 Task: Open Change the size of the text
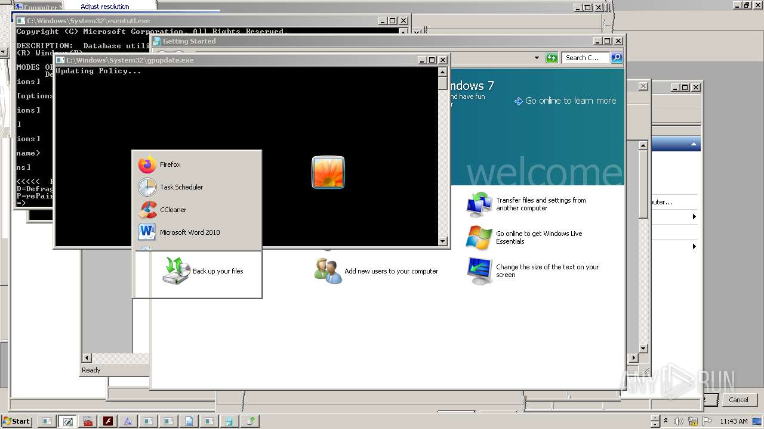point(532,271)
